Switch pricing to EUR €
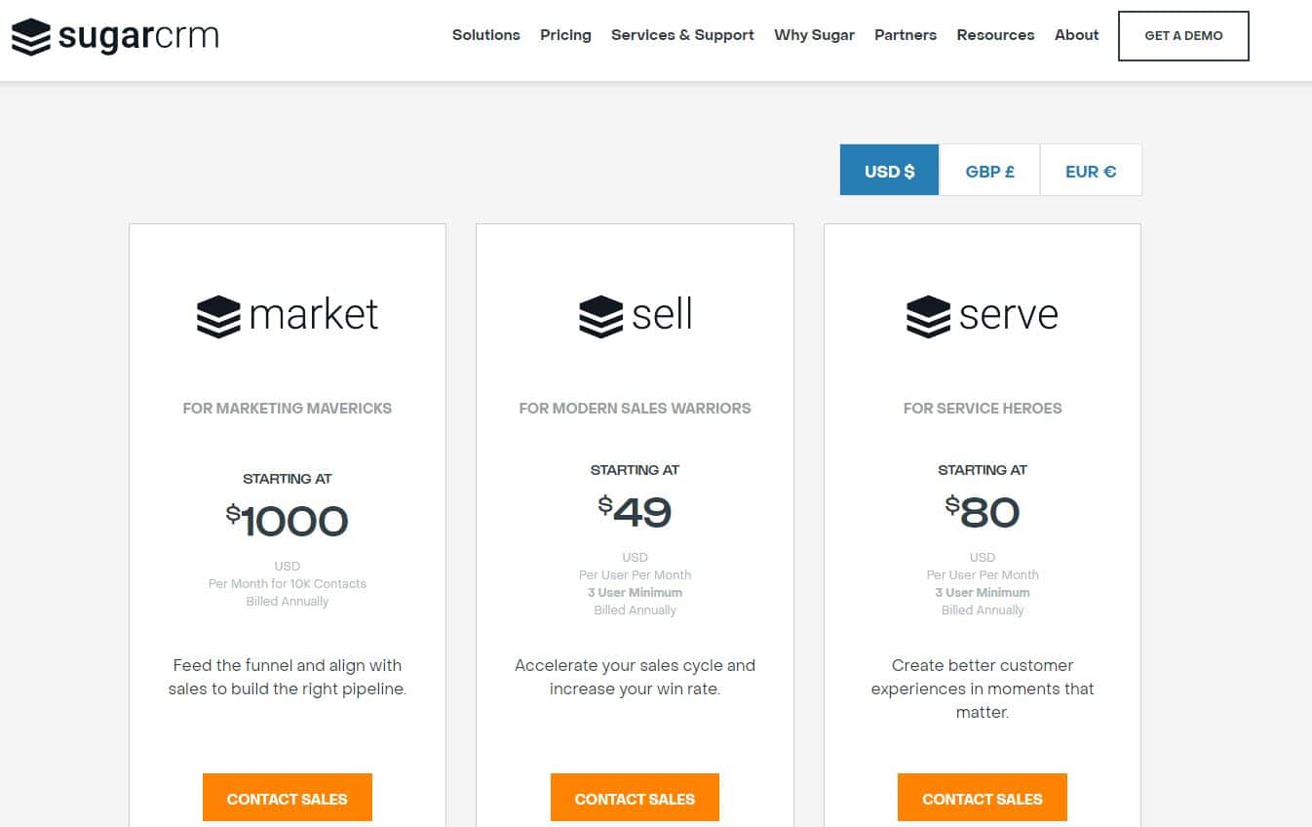Viewport: 1312px width, 827px height. click(1091, 171)
